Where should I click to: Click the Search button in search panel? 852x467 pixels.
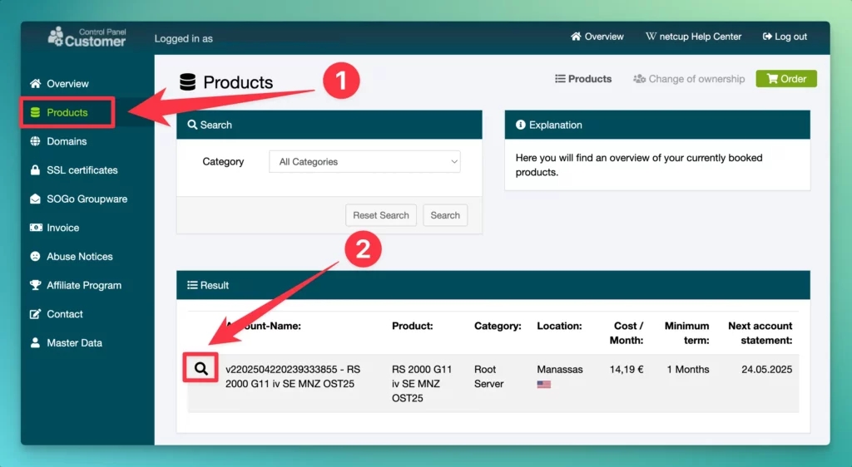tap(445, 215)
